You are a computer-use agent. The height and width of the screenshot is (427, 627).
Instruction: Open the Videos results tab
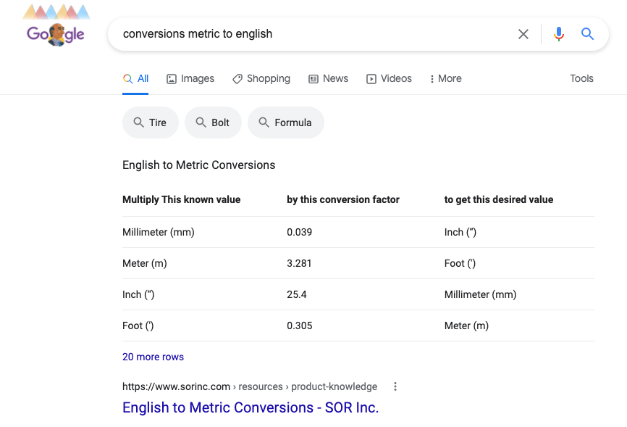click(x=389, y=78)
